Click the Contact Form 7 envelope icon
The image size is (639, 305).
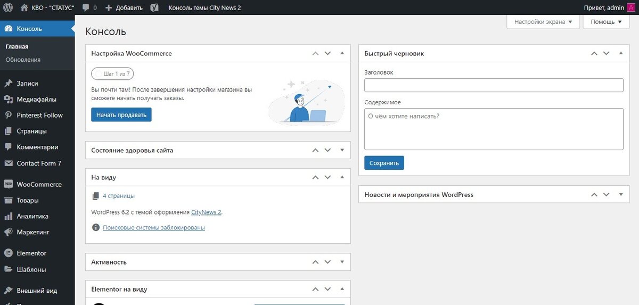point(8,163)
